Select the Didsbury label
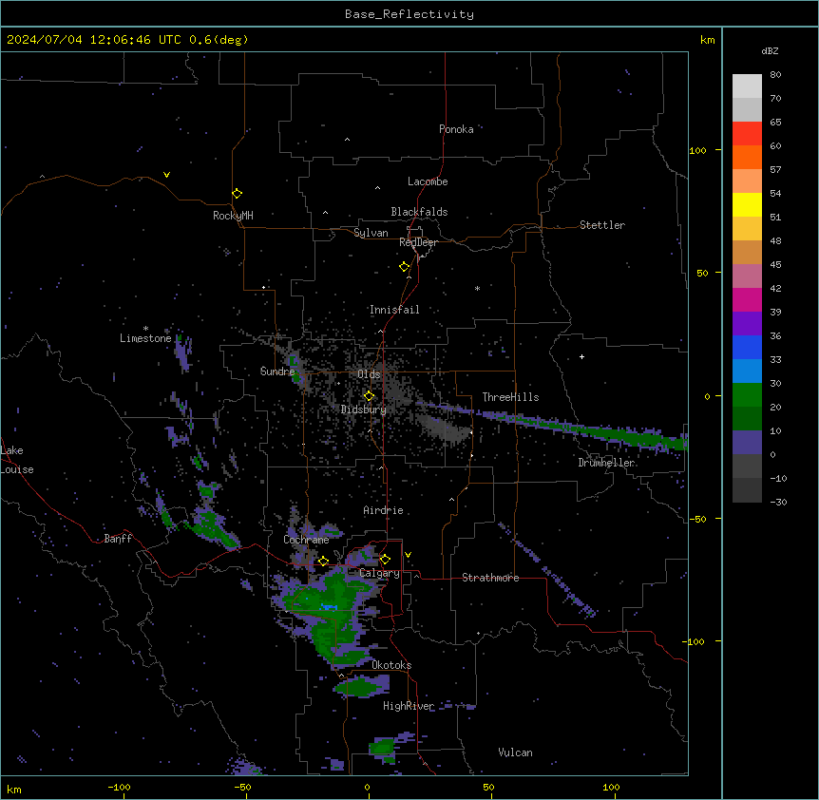Screen dimensions: 819x800 pyautogui.click(x=364, y=410)
